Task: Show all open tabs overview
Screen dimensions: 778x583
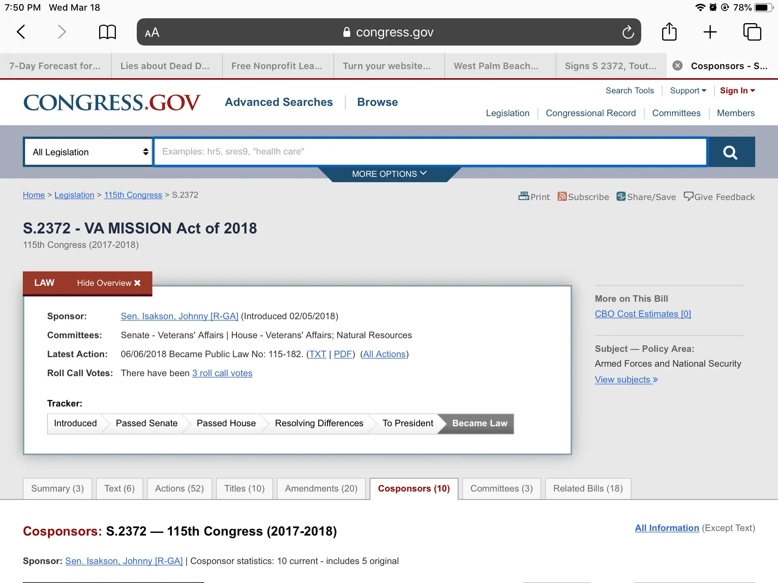Action: pos(752,32)
